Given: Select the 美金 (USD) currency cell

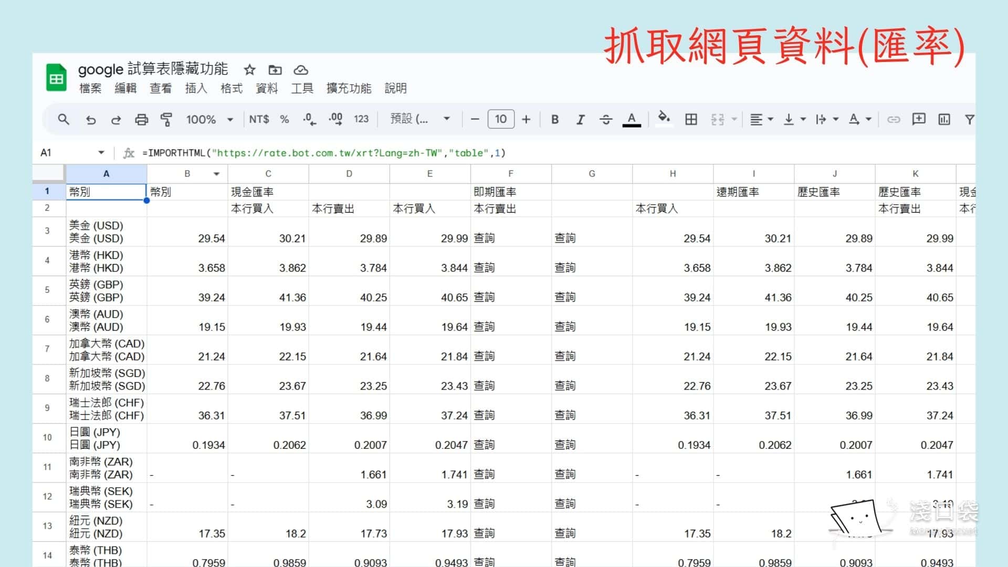Looking at the screenshot, I should click(106, 232).
